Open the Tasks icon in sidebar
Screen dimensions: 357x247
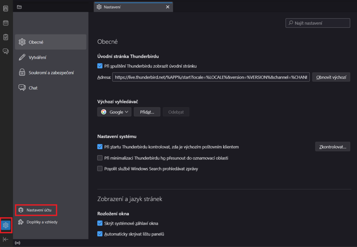[6, 37]
